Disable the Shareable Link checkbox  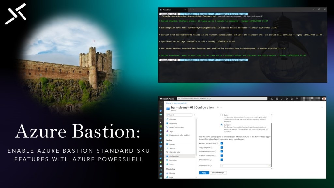(222, 160)
